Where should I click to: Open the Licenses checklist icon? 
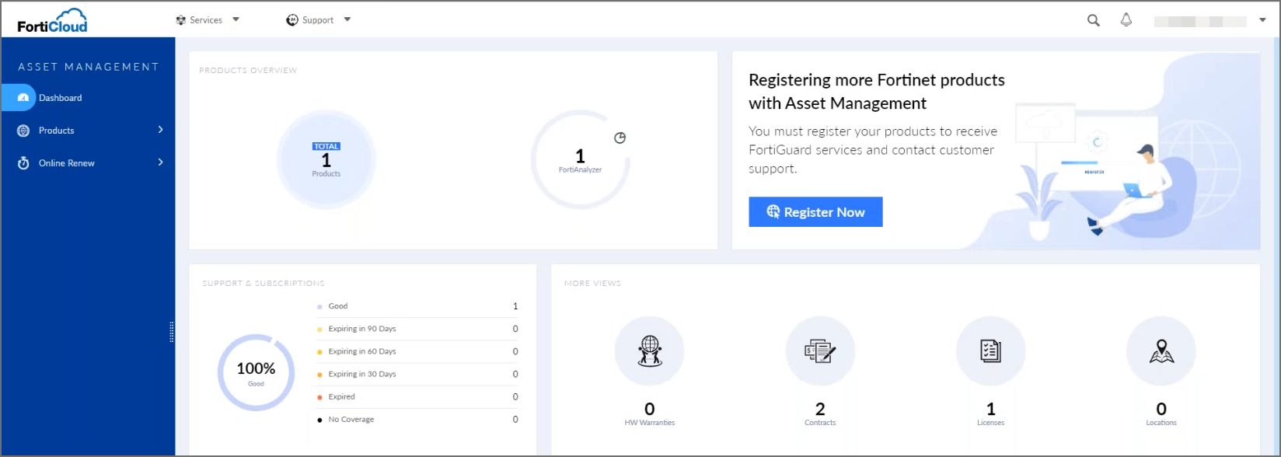point(990,351)
